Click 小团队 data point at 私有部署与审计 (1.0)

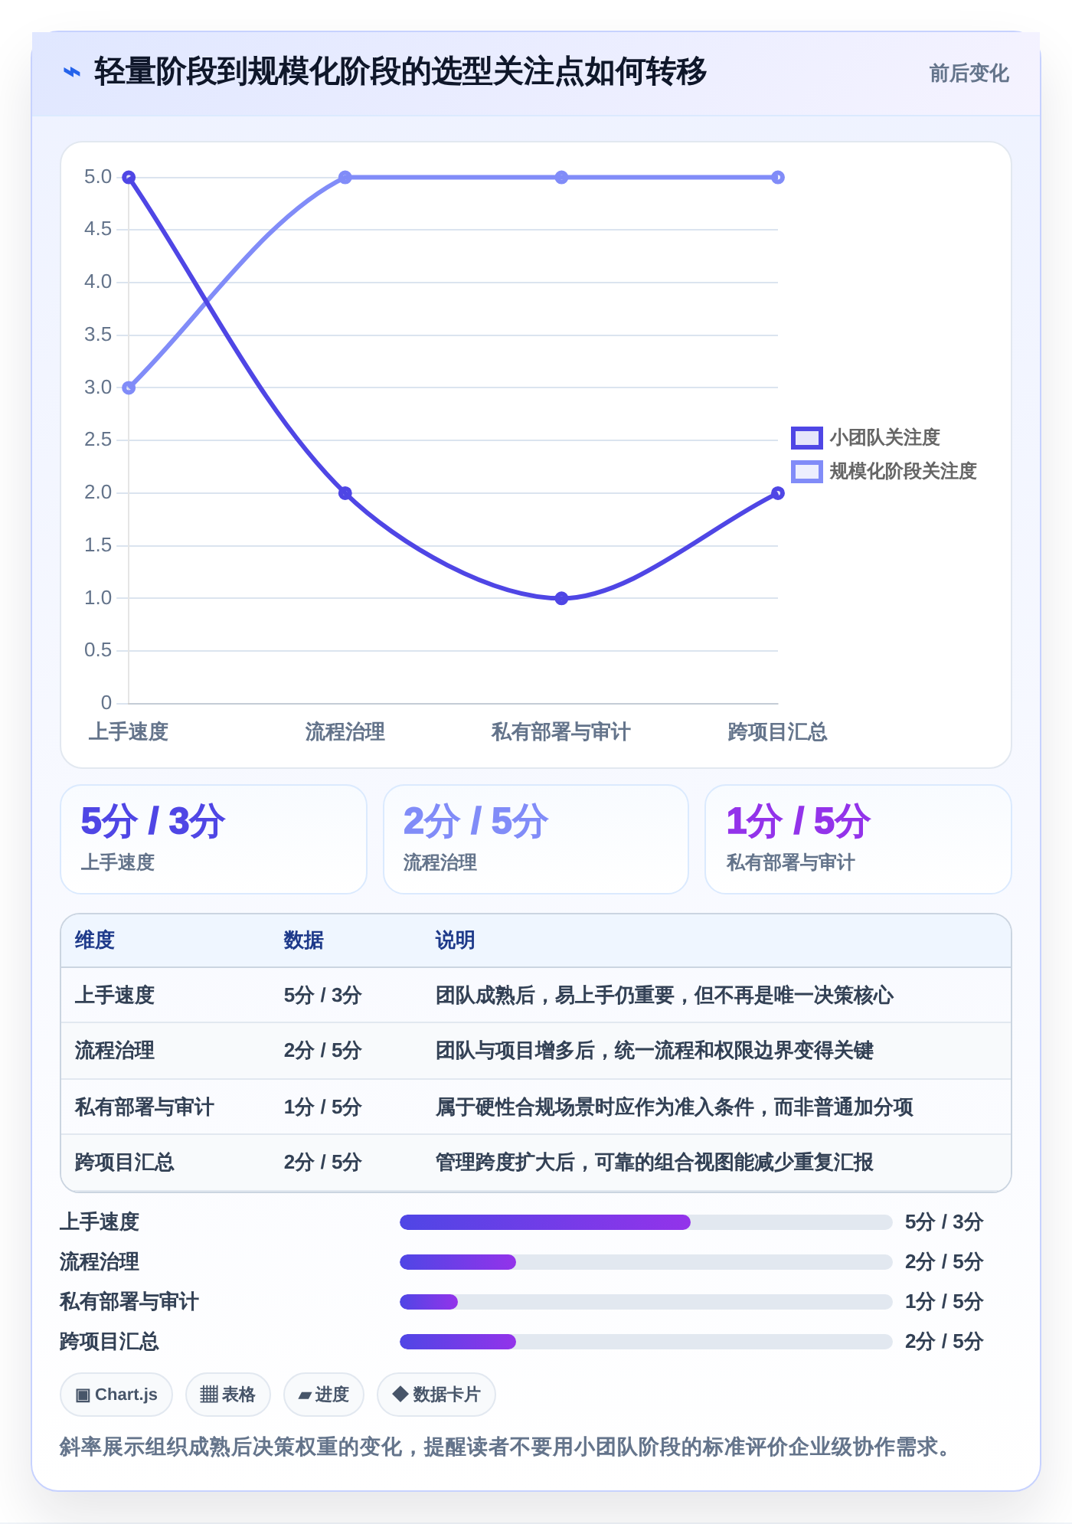click(561, 598)
